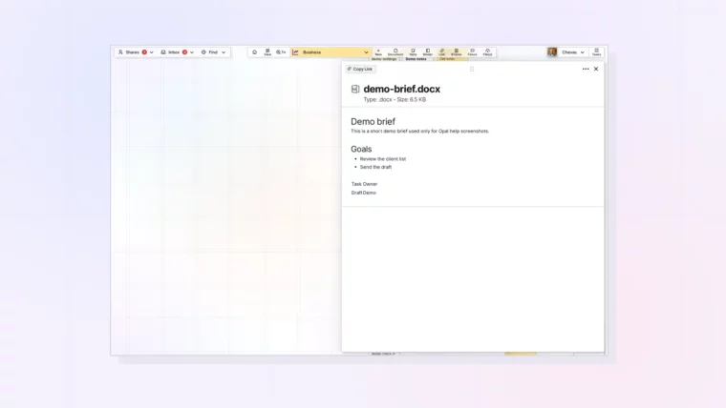The height and width of the screenshot is (408, 726).
Task: Click the Copy Link button
Action: point(360,69)
